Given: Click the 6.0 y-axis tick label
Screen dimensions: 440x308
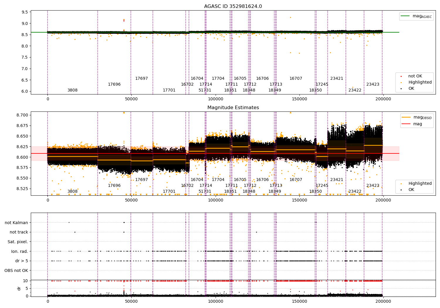Looking at the screenshot, I should (x=25, y=91).
